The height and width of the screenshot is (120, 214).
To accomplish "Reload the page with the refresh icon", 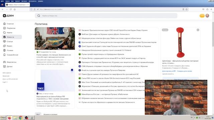I will (11, 9).
